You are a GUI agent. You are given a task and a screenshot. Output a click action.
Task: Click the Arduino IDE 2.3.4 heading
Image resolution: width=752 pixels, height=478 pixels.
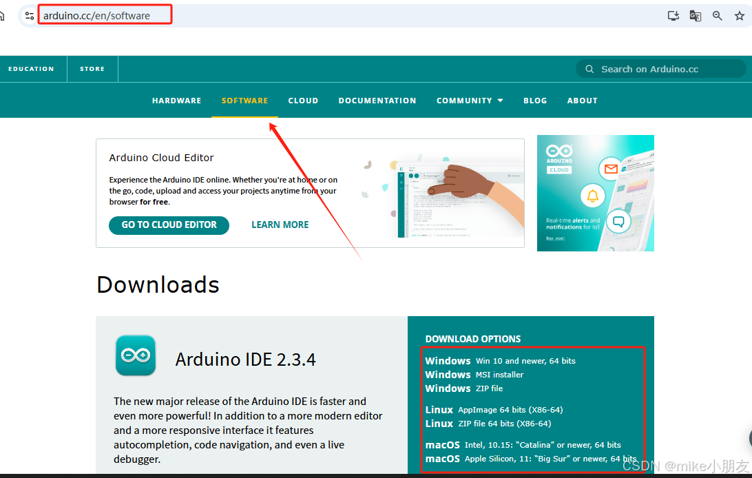pyautogui.click(x=246, y=360)
